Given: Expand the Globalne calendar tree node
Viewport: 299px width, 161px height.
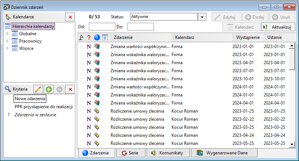Looking at the screenshot, I should (x=7, y=34).
